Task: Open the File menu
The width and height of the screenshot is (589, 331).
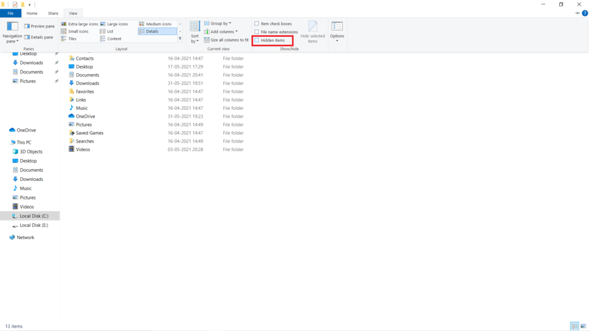Action: [10, 13]
